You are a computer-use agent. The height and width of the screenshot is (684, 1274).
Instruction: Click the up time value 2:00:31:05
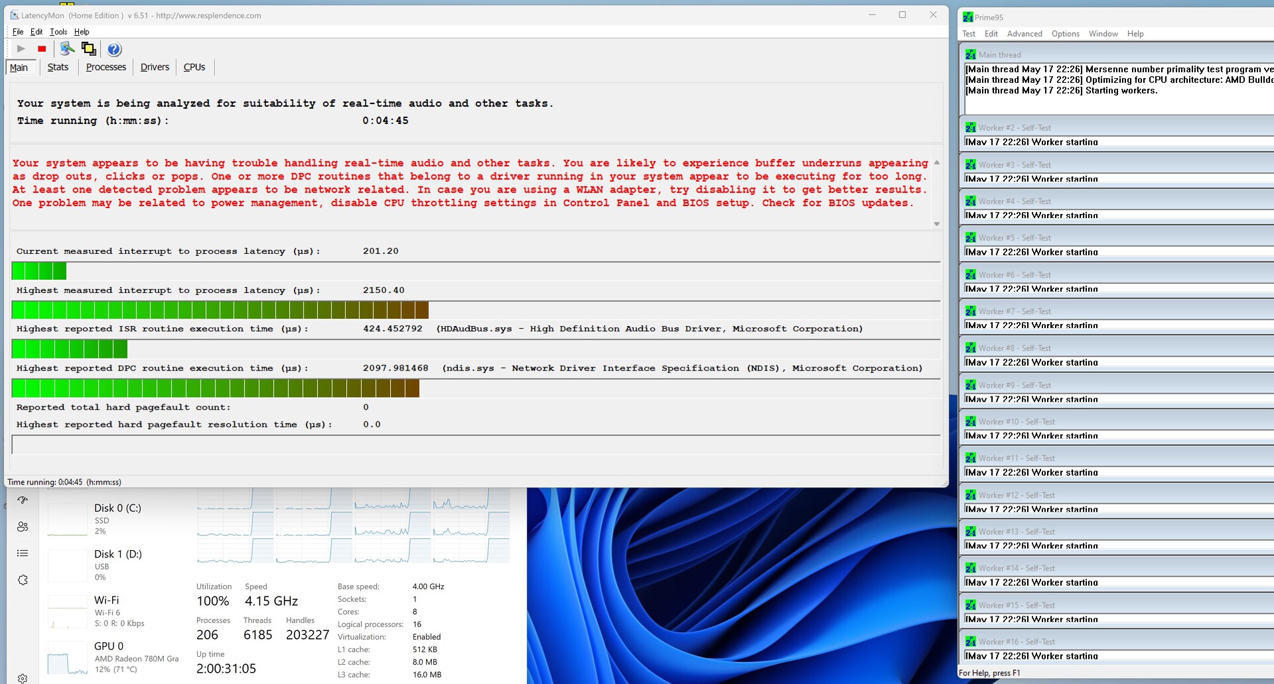click(226, 668)
